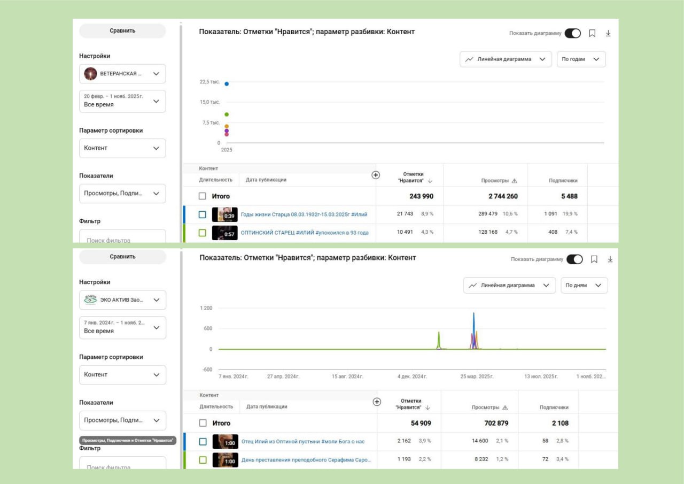The height and width of the screenshot is (484, 684).
Task: Open the По дням period dropdown
Action: click(584, 286)
